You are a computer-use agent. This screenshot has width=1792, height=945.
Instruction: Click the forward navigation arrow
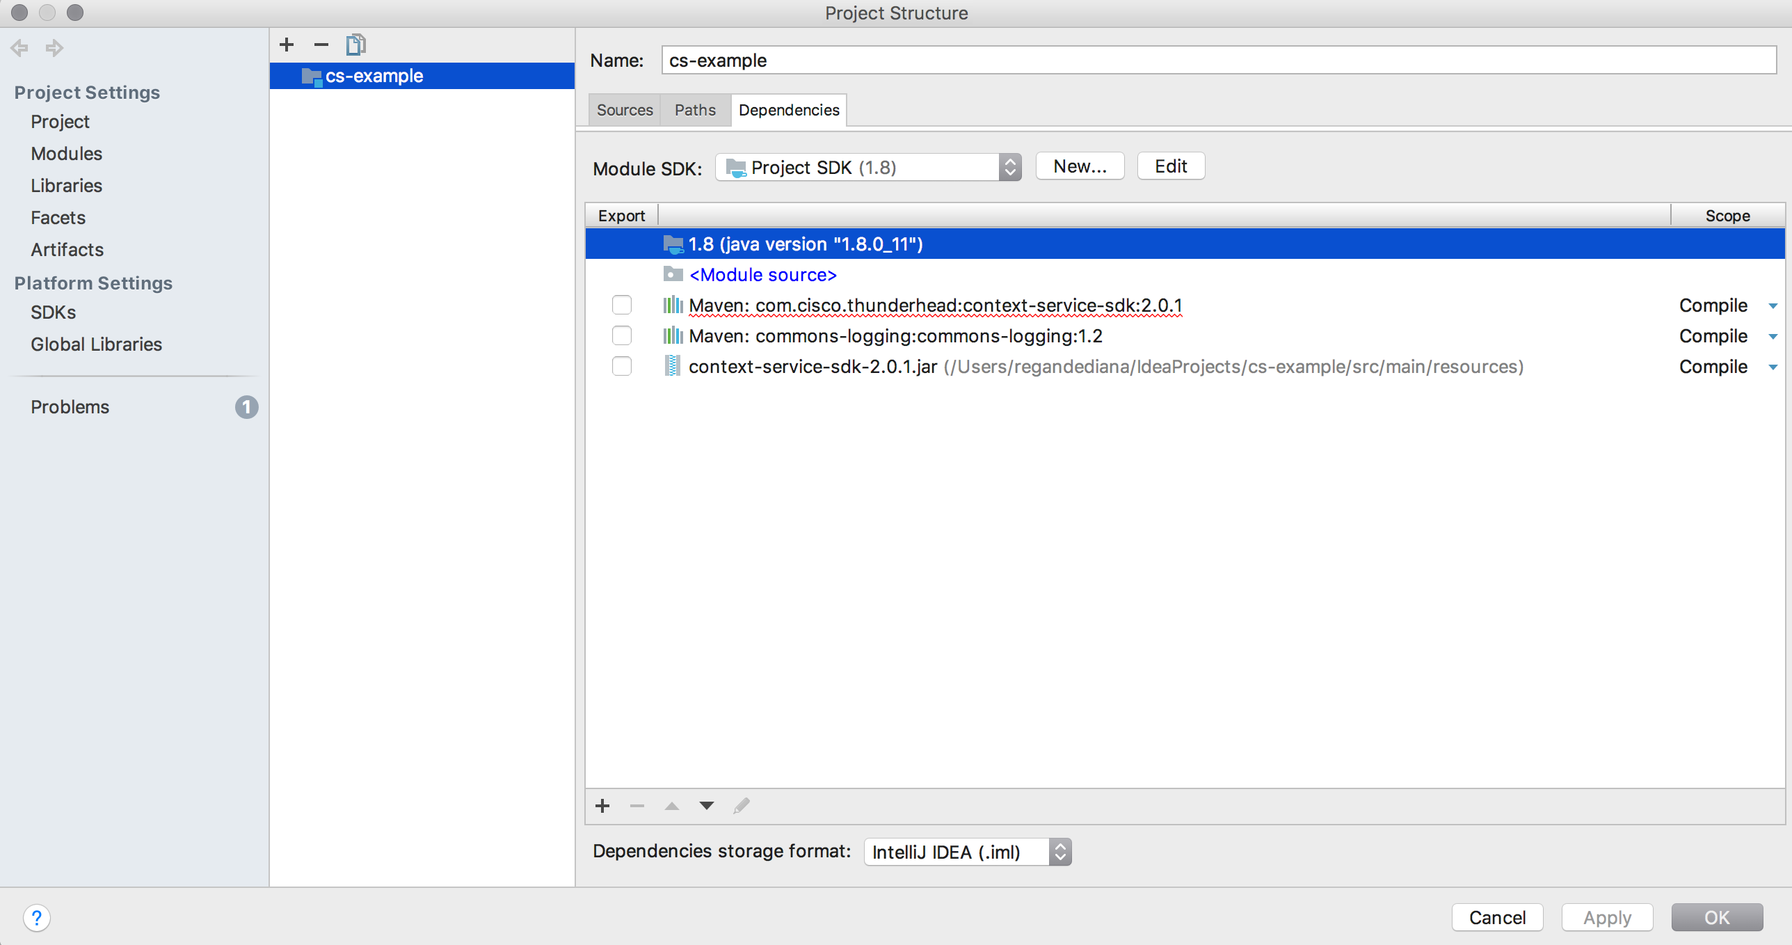(x=54, y=48)
